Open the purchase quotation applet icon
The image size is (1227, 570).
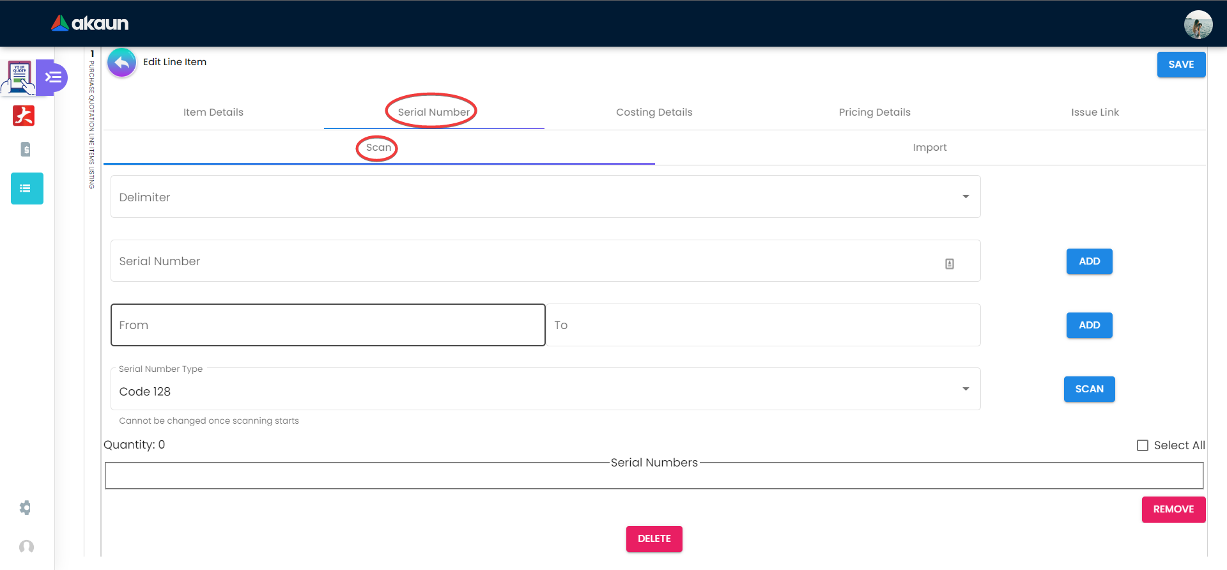20,78
